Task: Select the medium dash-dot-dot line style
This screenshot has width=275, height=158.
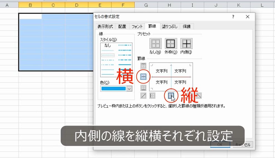Action: coord(125,45)
